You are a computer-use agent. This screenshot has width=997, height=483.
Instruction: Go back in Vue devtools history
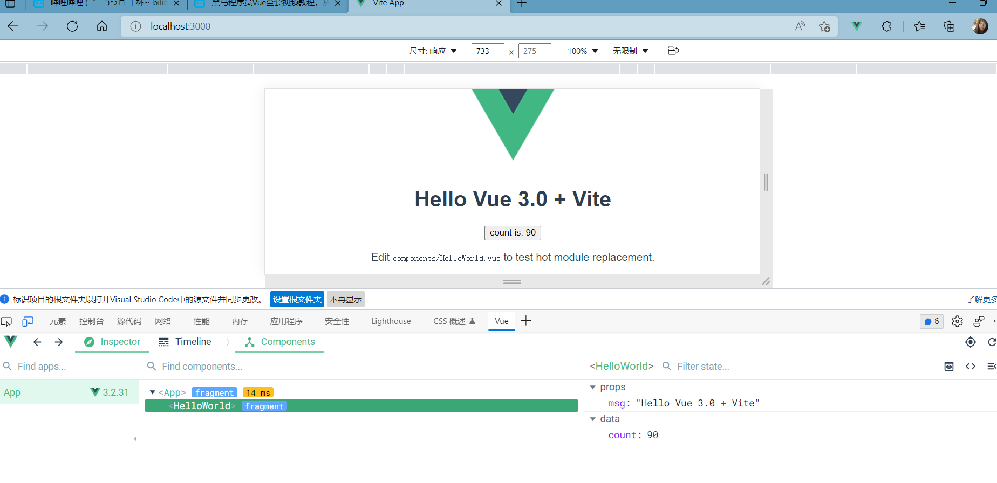coord(37,342)
